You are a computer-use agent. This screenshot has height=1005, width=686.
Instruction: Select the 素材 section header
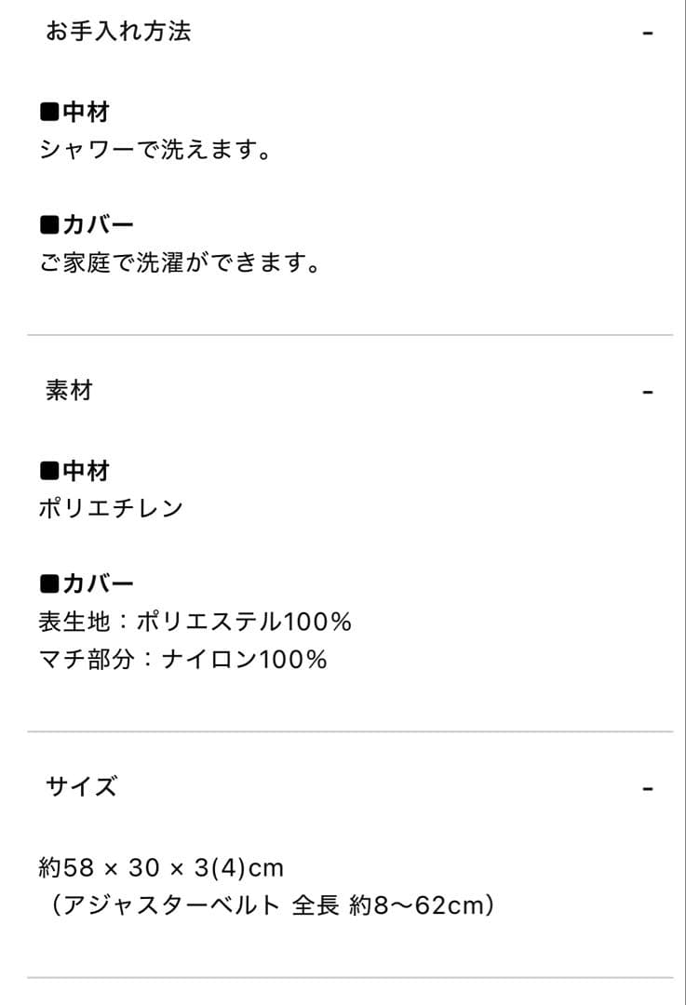tap(67, 391)
